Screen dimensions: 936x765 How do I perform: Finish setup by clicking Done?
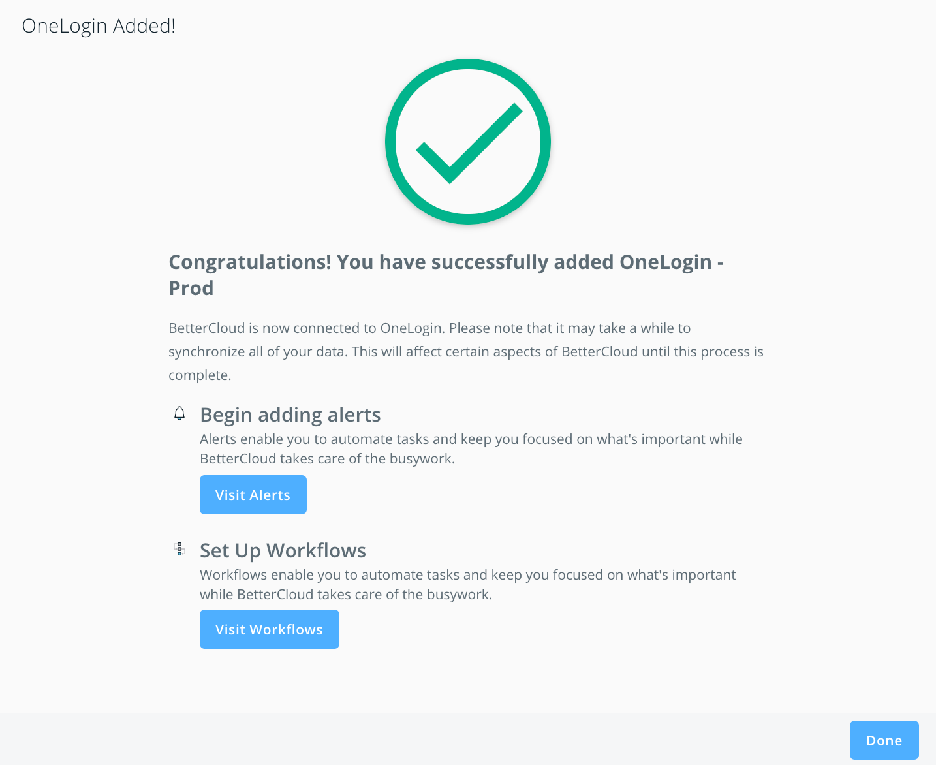tap(884, 740)
